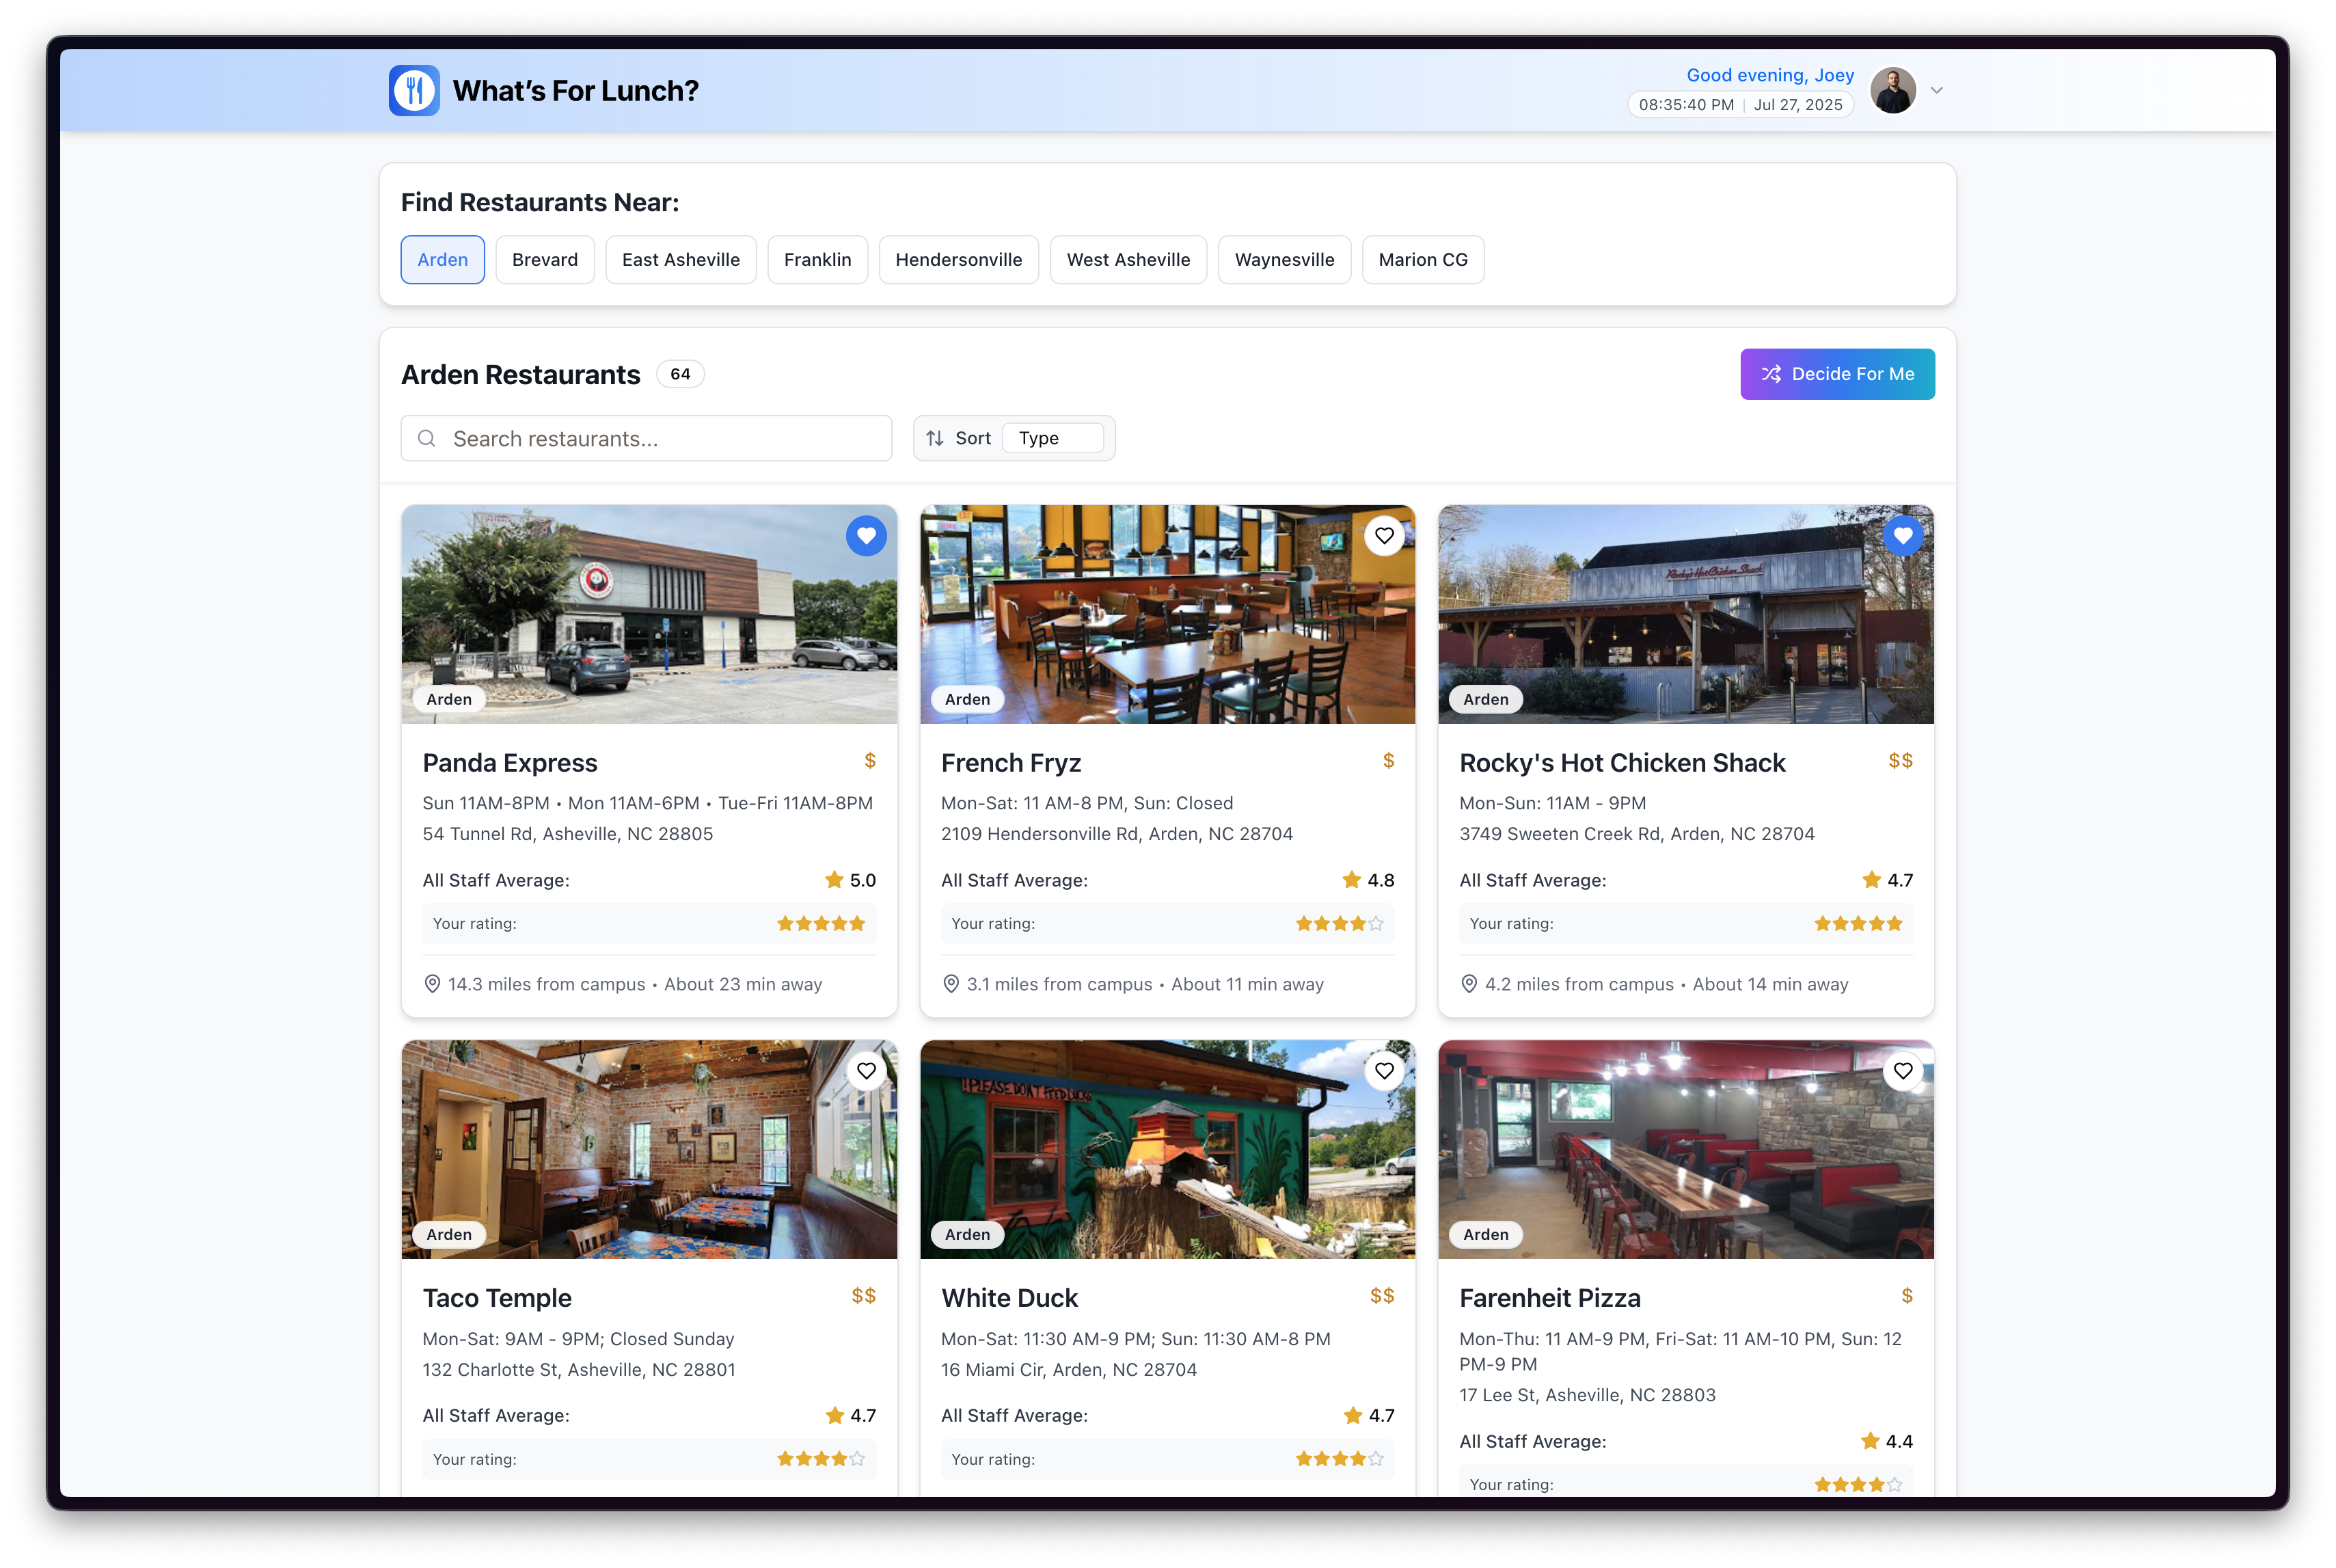The height and width of the screenshot is (1568, 2336).
Task: Click the Arden tag on Panda Express photo
Action: [x=449, y=700]
